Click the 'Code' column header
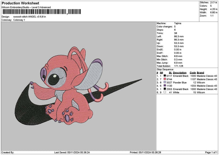The width and height of the screenshot is (219, 155). (193, 73)
